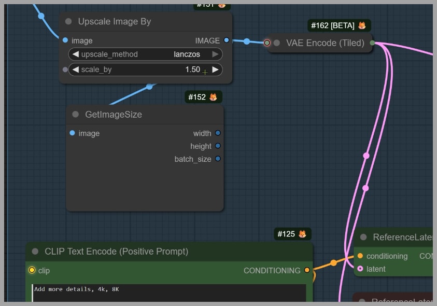
Task: Click the IMAGE output port on Upscale Image By
Action: tap(227, 40)
